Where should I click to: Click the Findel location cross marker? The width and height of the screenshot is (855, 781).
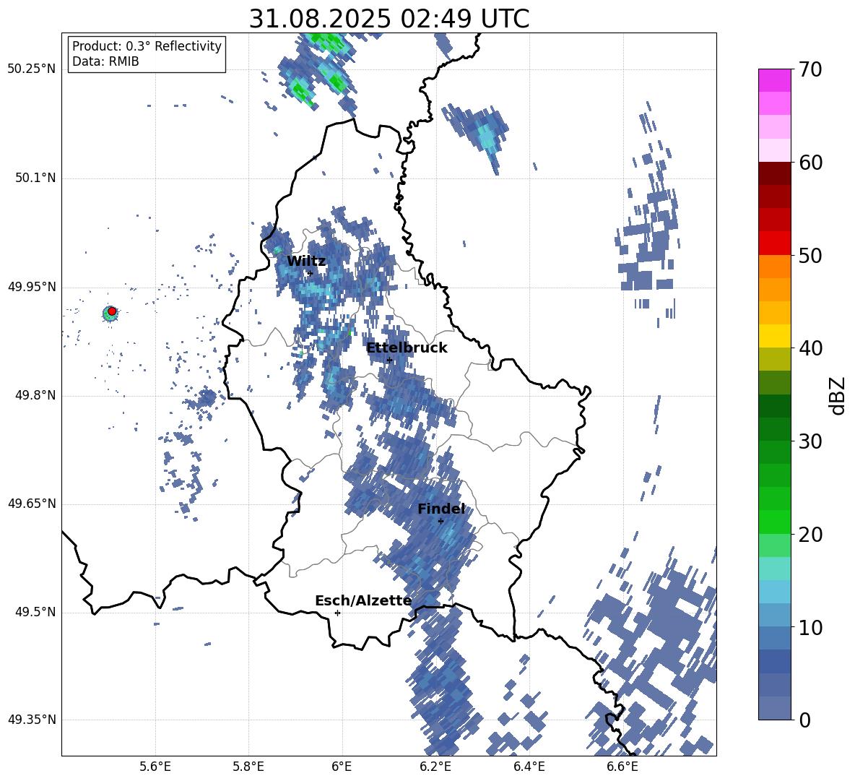pos(440,521)
